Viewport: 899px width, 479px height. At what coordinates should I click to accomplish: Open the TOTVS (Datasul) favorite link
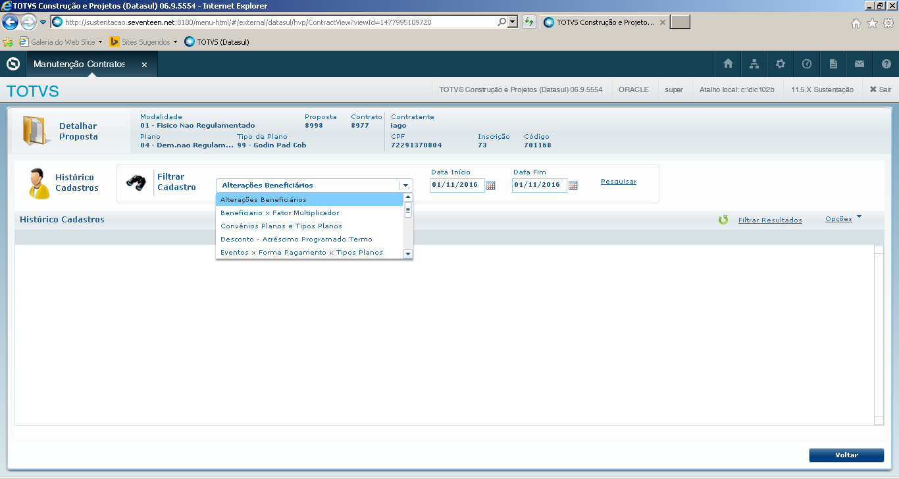pos(217,42)
